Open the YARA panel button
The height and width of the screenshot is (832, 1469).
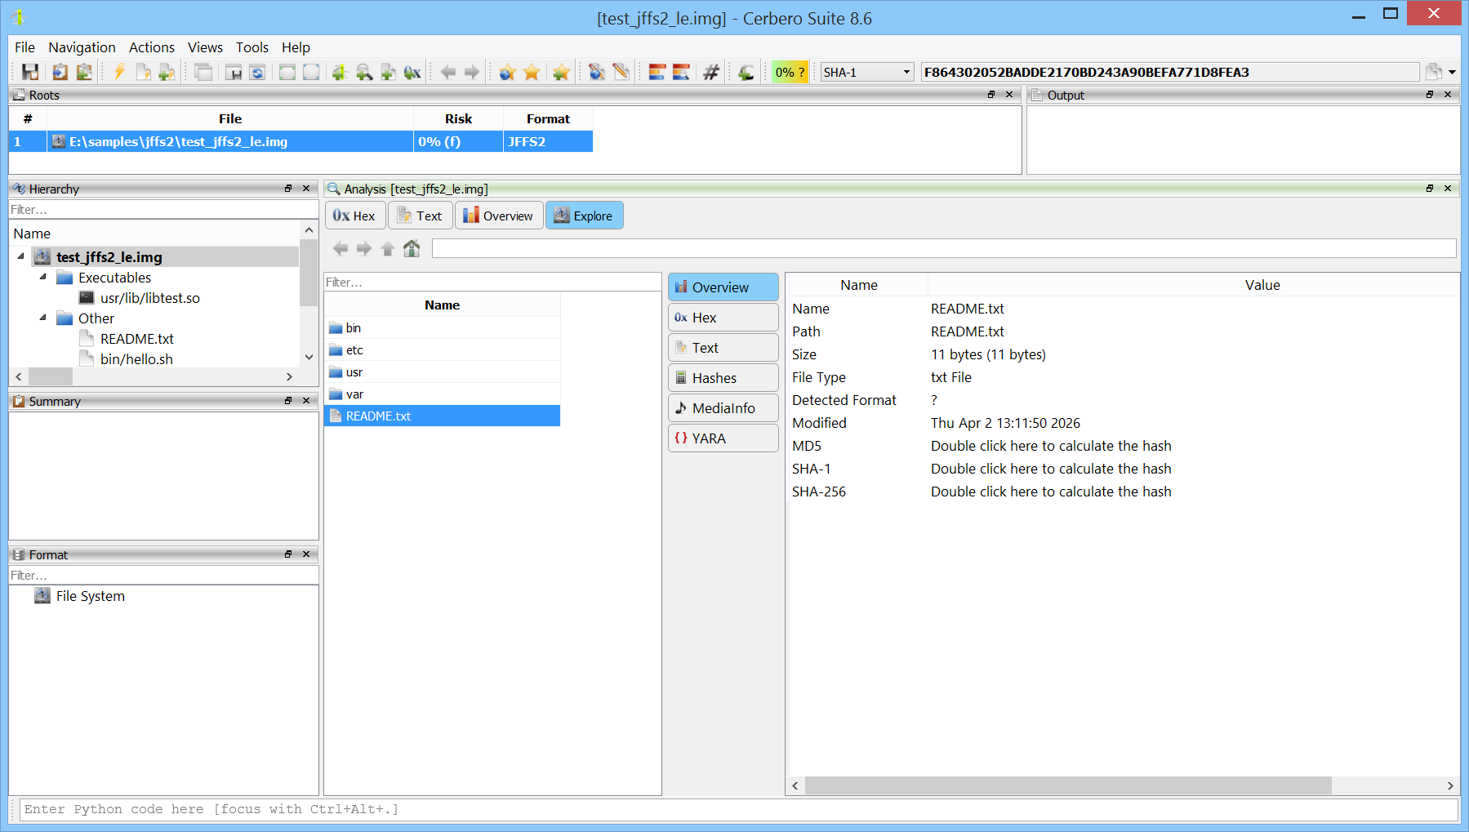(723, 438)
